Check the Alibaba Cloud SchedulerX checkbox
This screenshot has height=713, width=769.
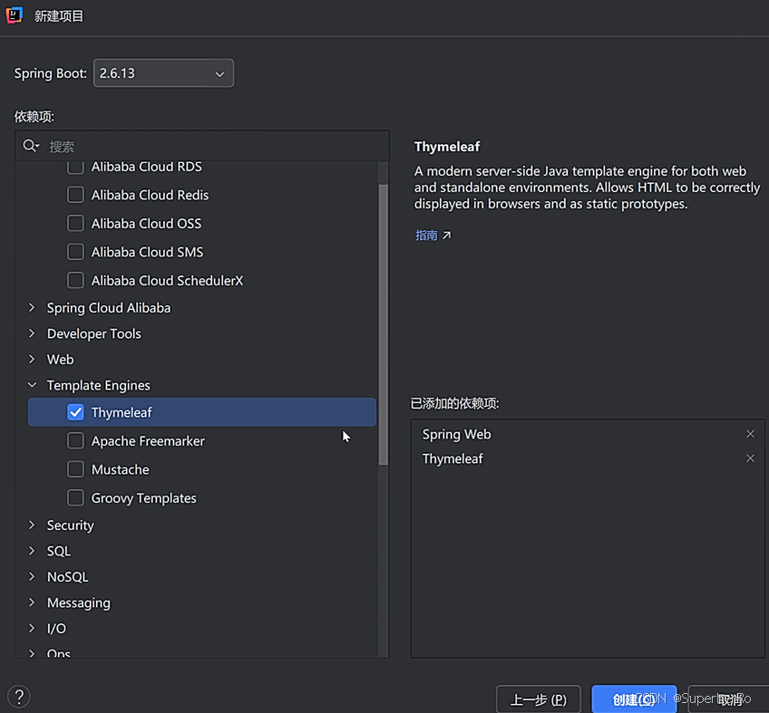pos(75,280)
